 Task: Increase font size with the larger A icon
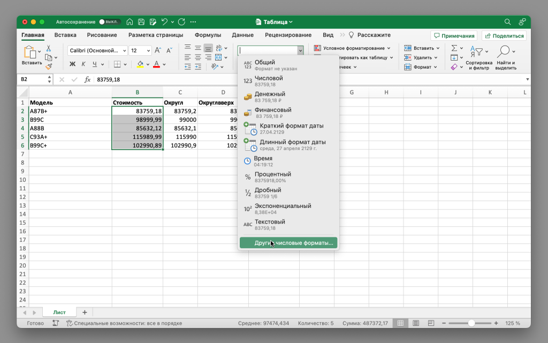(158, 50)
